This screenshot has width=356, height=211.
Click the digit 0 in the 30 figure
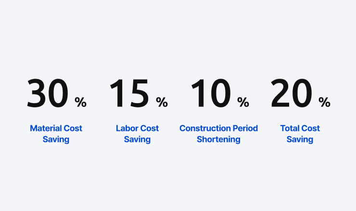click(x=58, y=93)
